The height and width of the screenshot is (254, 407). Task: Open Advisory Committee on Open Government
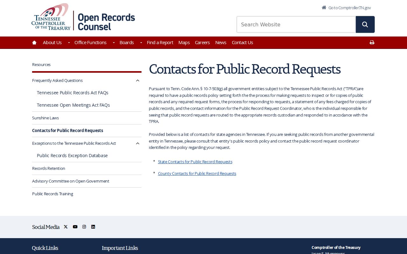[x=71, y=181]
